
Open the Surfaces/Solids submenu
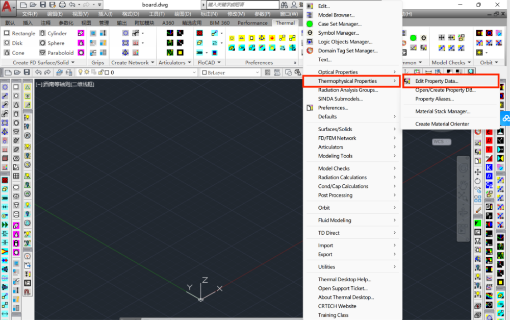pos(352,129)
